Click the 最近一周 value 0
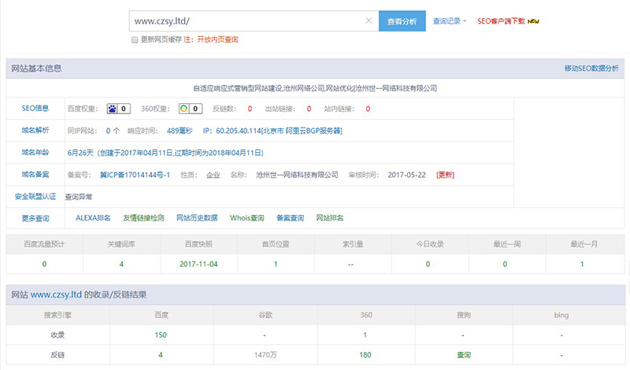 point(505,264)
